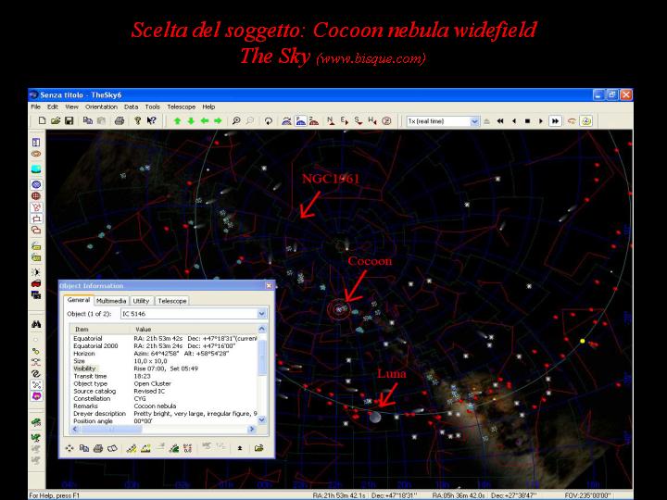Center the object with crosshair arrows icon
667x500 pixels.
point(69,448)
